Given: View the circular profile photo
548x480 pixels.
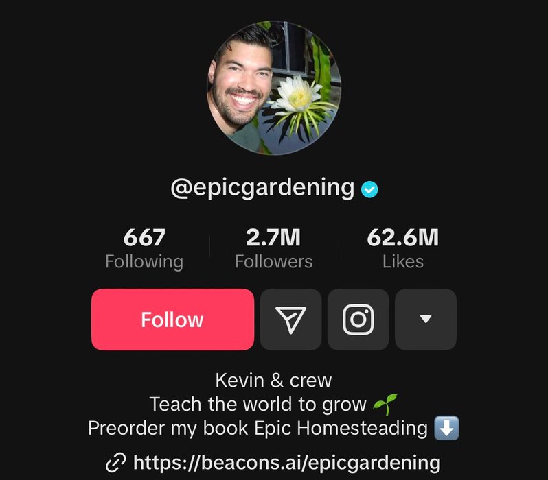Looking at the screenshot, I should coord(274,88).
